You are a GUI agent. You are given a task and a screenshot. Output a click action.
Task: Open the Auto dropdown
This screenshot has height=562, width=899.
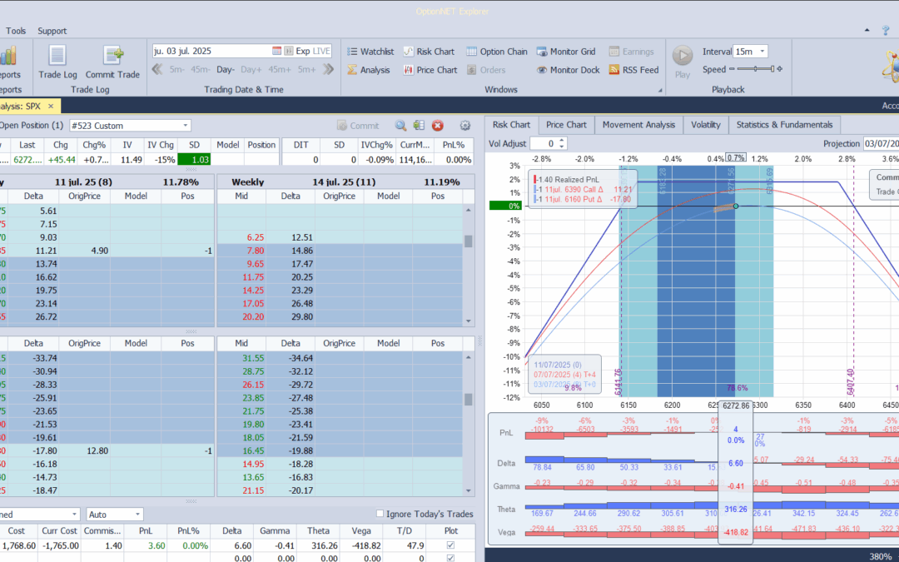137,515
